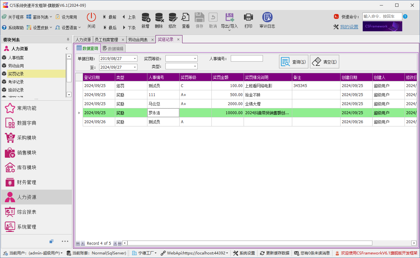Go to next record with 下条
The height and width of the screenshot is (258, 420).
point(129,28)
